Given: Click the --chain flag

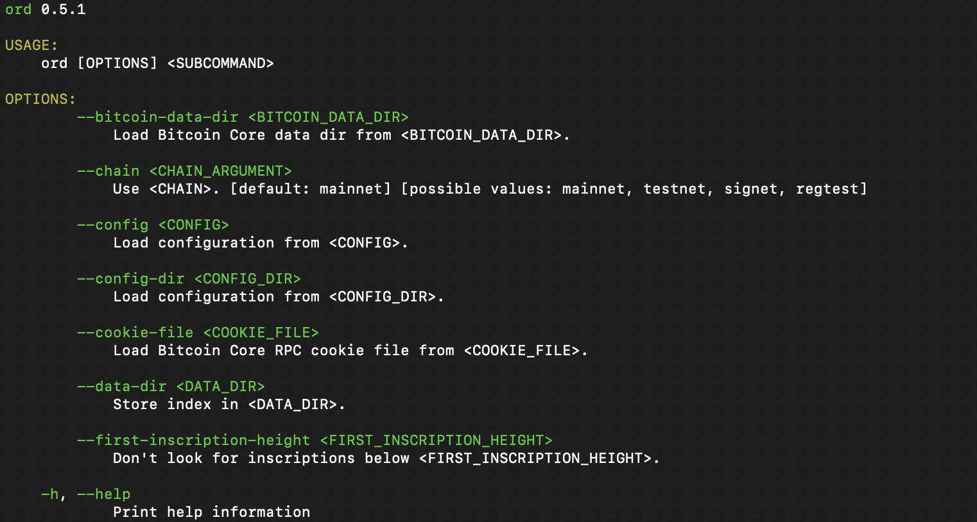Looking at the screenshot, I should pyautogui.click(x=108, y=171).
